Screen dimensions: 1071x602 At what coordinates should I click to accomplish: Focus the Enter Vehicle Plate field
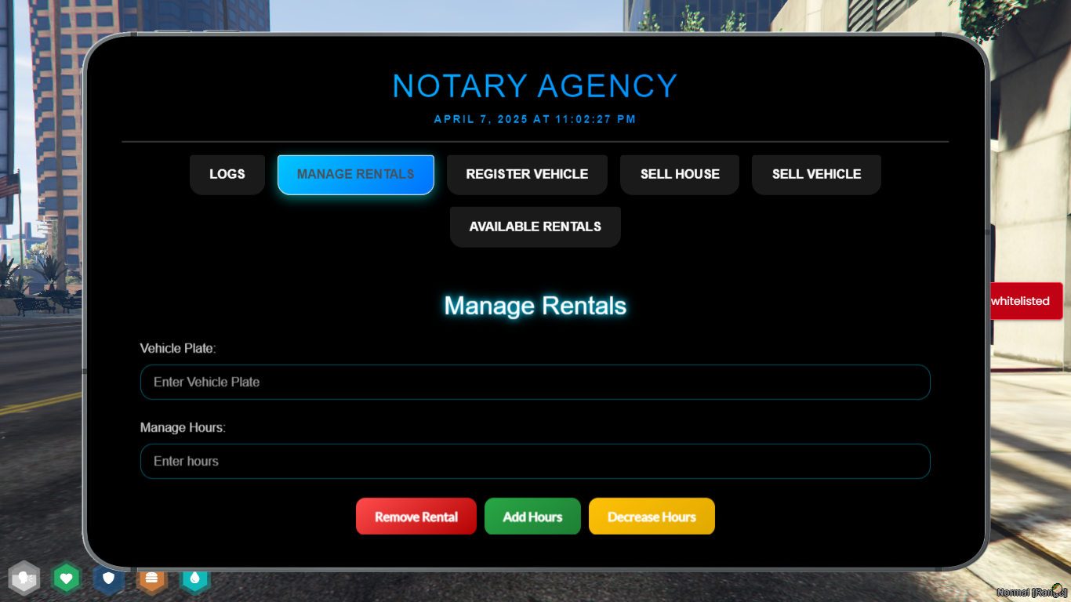(535, 382)
